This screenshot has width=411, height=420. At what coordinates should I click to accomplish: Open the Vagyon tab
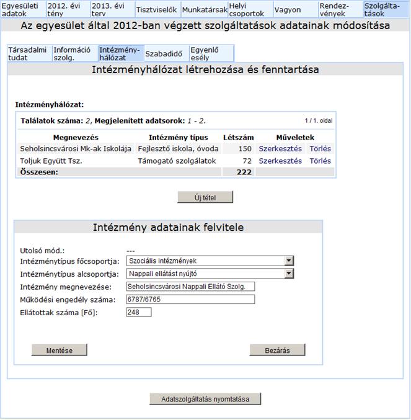pyautogui.click(x=296, y=10)
